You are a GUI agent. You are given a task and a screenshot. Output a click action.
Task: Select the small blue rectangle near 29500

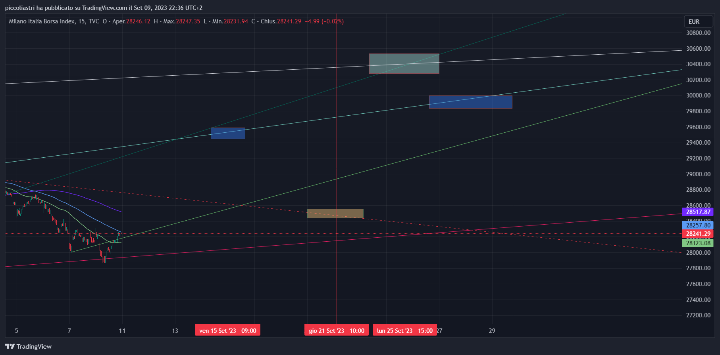[228, 134]
